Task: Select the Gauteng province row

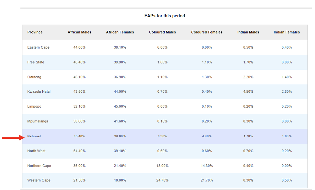Action: (165, 77)
